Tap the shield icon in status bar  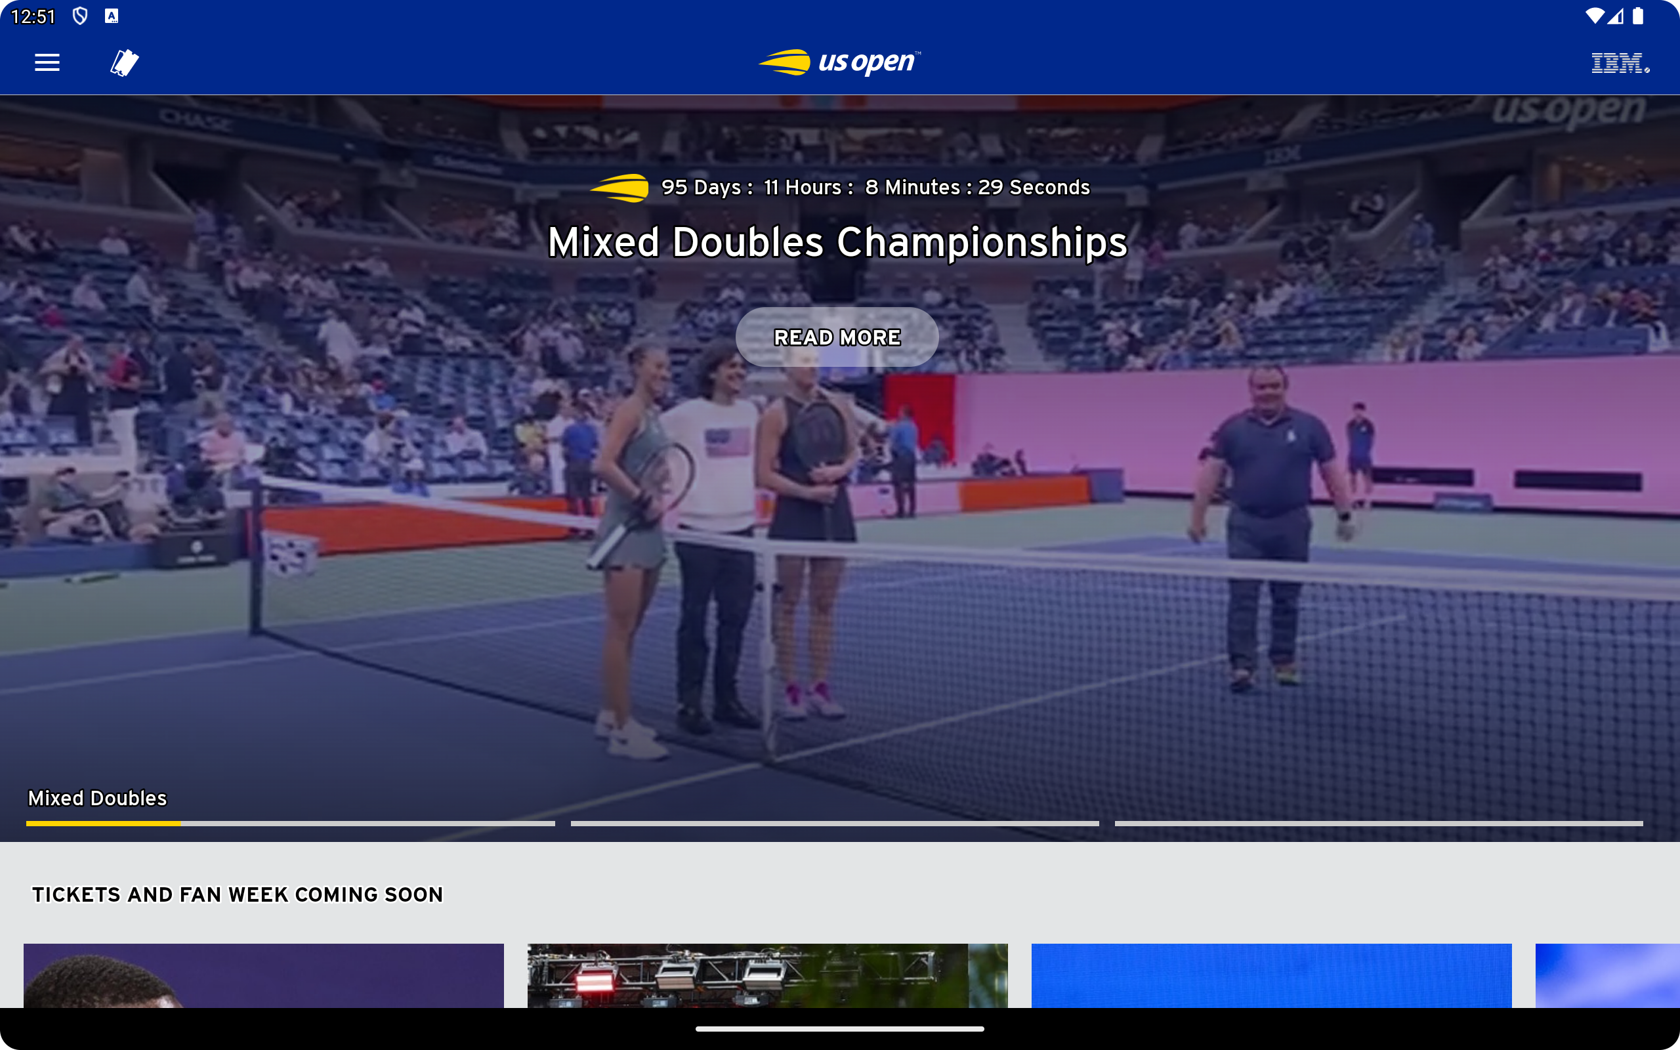[81, 16]
